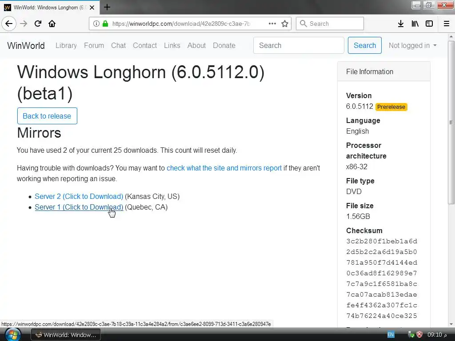Click the DVD file type value
The image size is (455, 341).
[x=354, y=192]
